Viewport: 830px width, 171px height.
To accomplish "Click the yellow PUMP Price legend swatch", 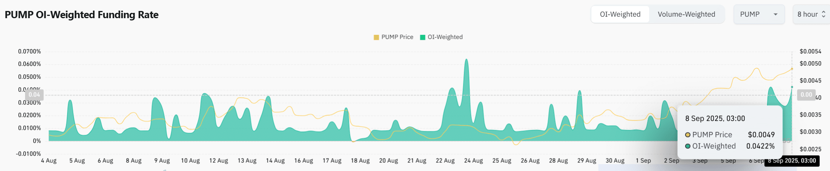I will [376, 37].
